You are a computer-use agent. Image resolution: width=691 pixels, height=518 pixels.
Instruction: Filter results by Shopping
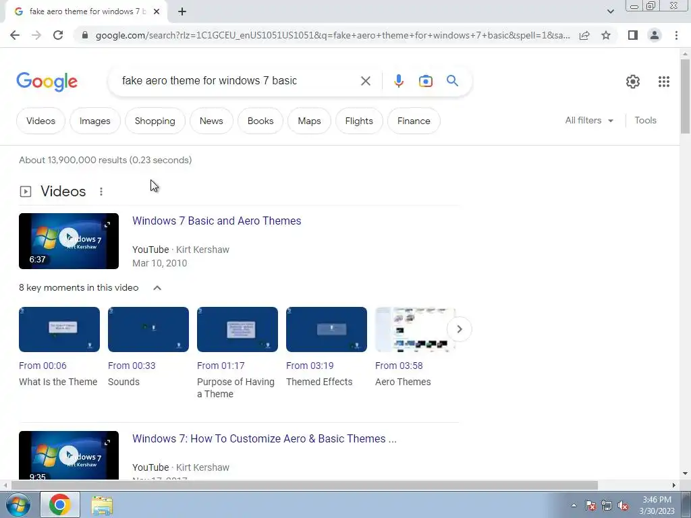tap(155, 121)
